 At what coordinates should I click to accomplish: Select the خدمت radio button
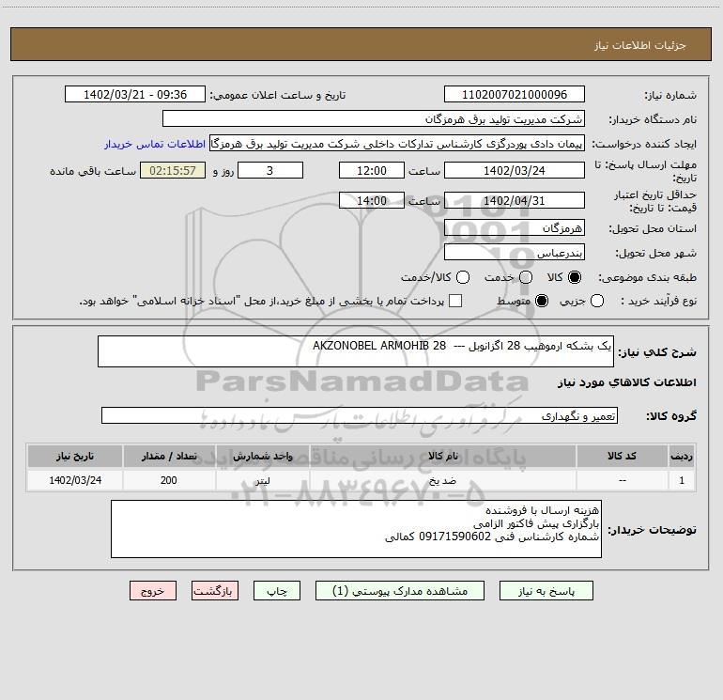(526, 277)
